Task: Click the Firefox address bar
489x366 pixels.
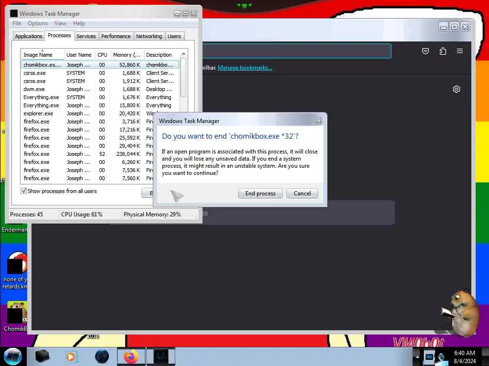Action: tap(296, 51)
